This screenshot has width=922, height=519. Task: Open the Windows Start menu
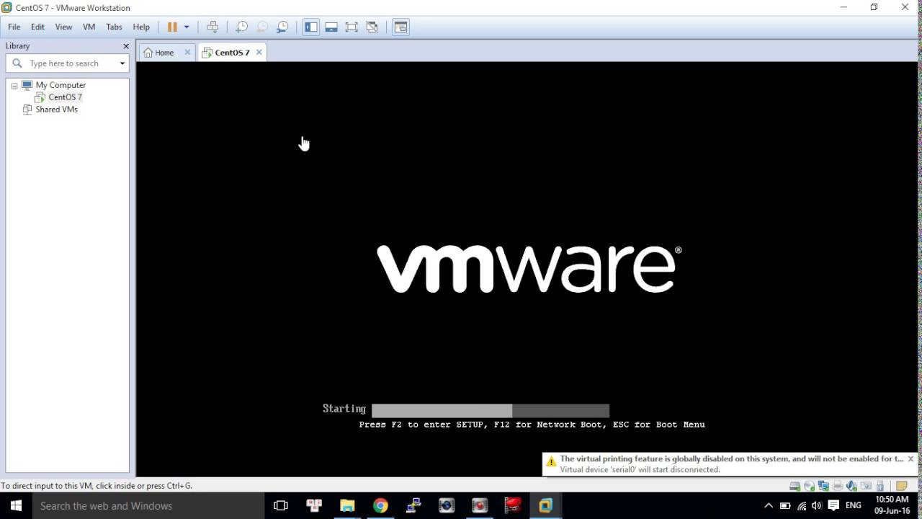click(x=16, y=506)
